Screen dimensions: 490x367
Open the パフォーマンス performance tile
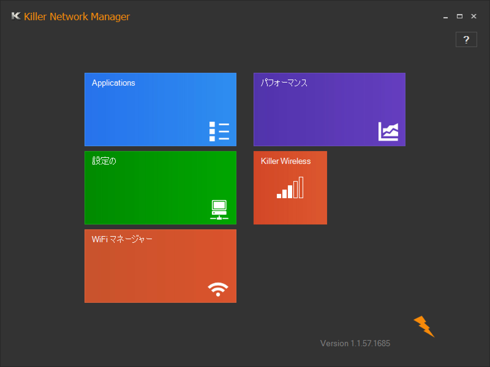tap(330, 109)
